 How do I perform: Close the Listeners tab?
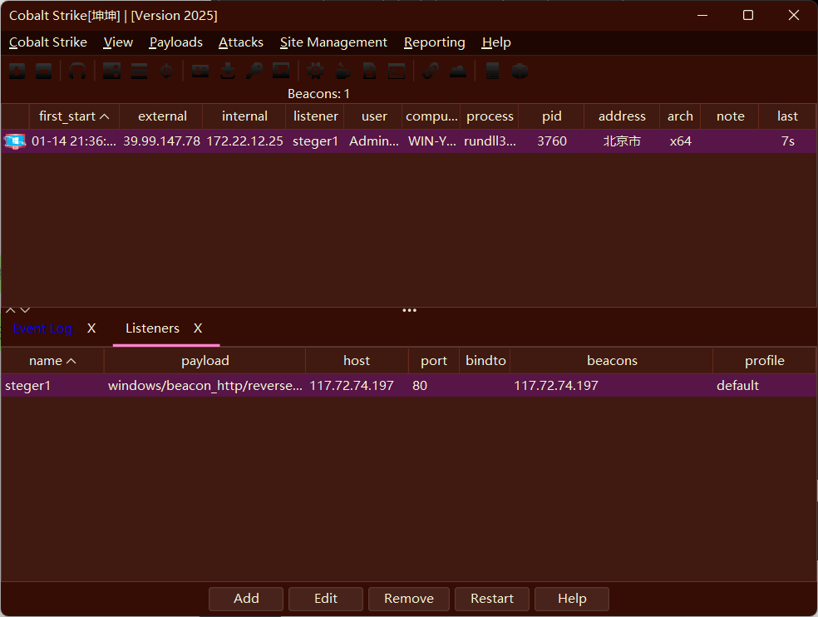point(198,328)
